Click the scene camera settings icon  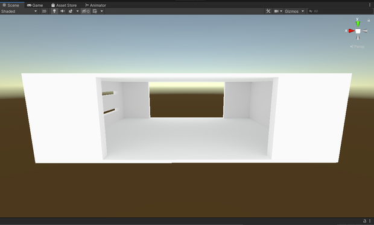pos(276,11)
